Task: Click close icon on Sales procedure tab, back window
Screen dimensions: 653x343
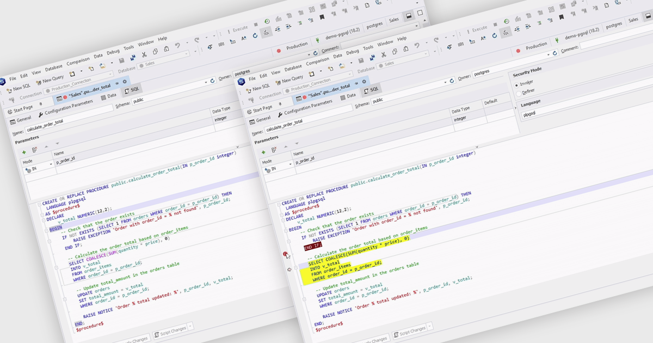Action: pos(125,81)
